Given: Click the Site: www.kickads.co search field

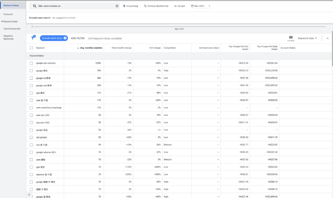Looking at the screenshot, I should click(75, 6).
